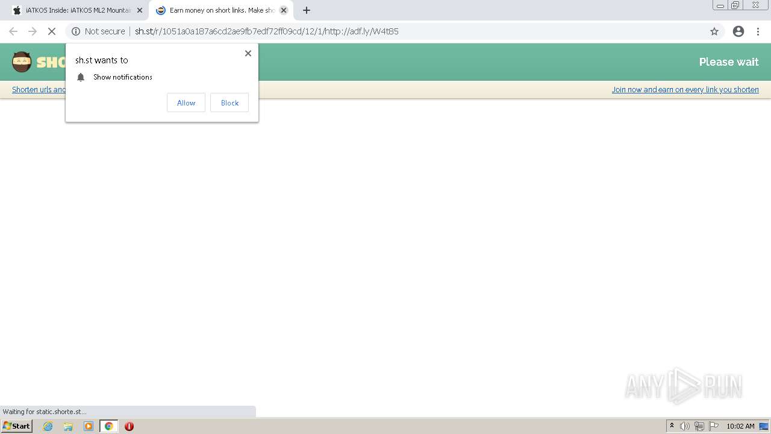
Task: Block sh.st notifications
Action: pos(229,102)
